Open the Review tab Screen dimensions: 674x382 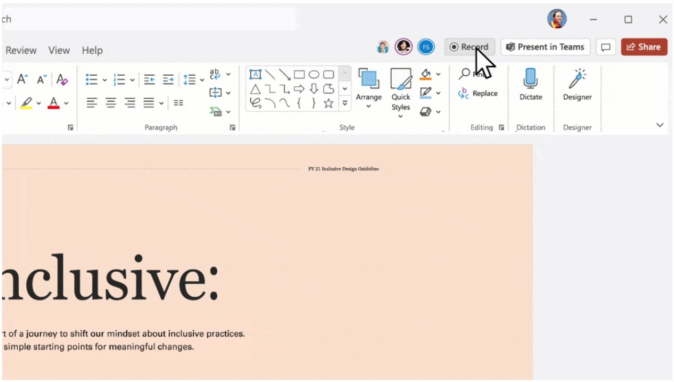21,51
